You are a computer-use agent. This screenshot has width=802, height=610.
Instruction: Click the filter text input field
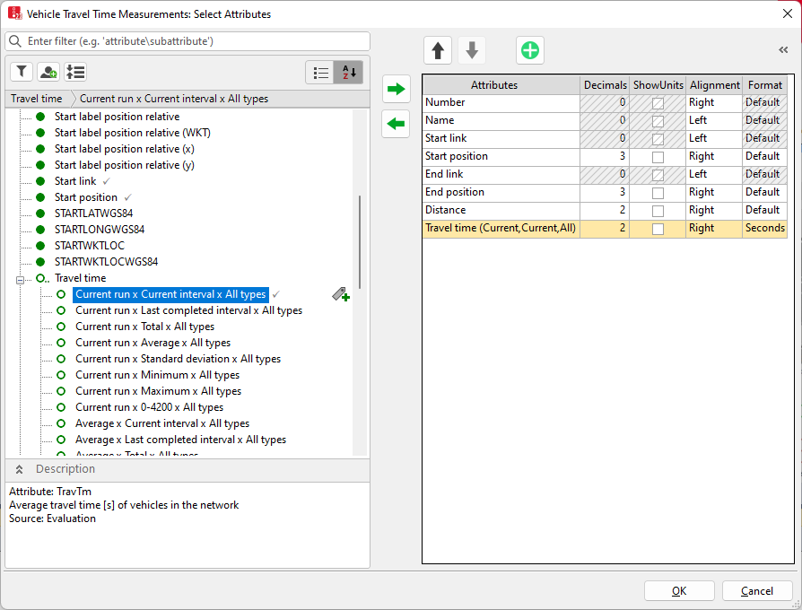187,41
